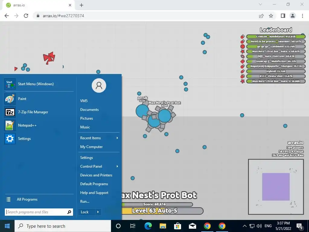
Task: Show hidden system tray icons
Action: click(x=244, y=226)
